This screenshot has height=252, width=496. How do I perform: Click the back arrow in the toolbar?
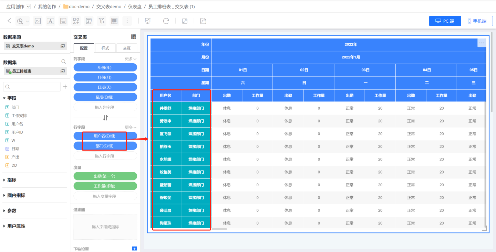coord(9,21)
